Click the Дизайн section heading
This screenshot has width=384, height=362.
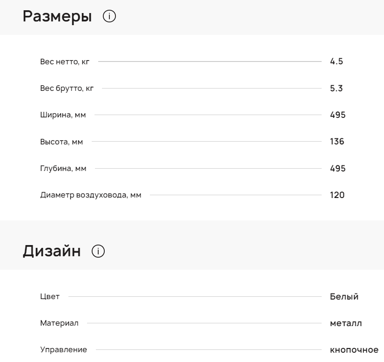coord(52,252)
